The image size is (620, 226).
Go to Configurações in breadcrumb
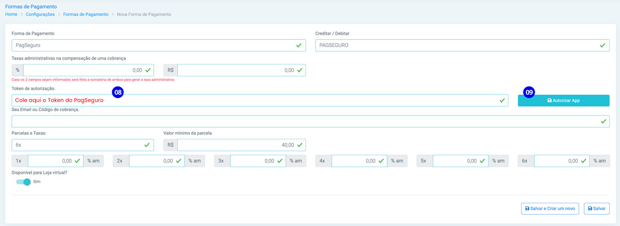click(41, 14)
